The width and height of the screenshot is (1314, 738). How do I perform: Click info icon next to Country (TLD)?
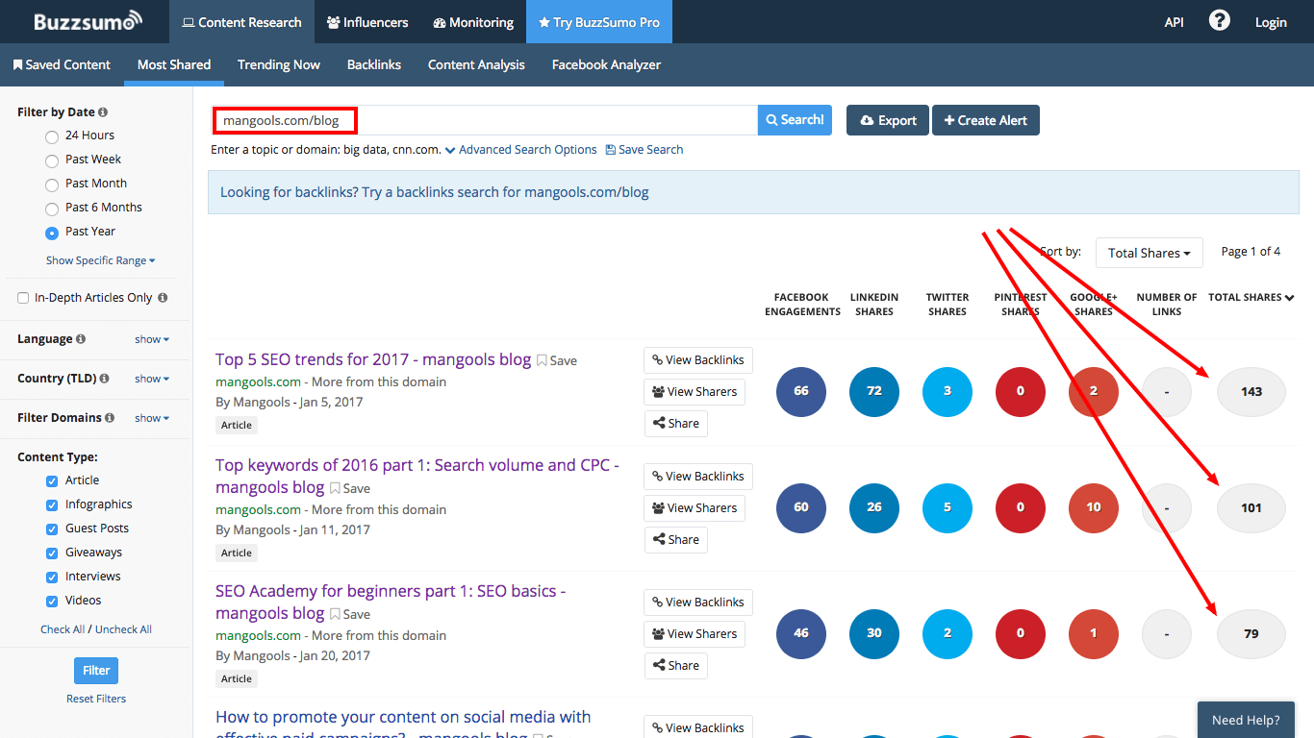point(104,379)
